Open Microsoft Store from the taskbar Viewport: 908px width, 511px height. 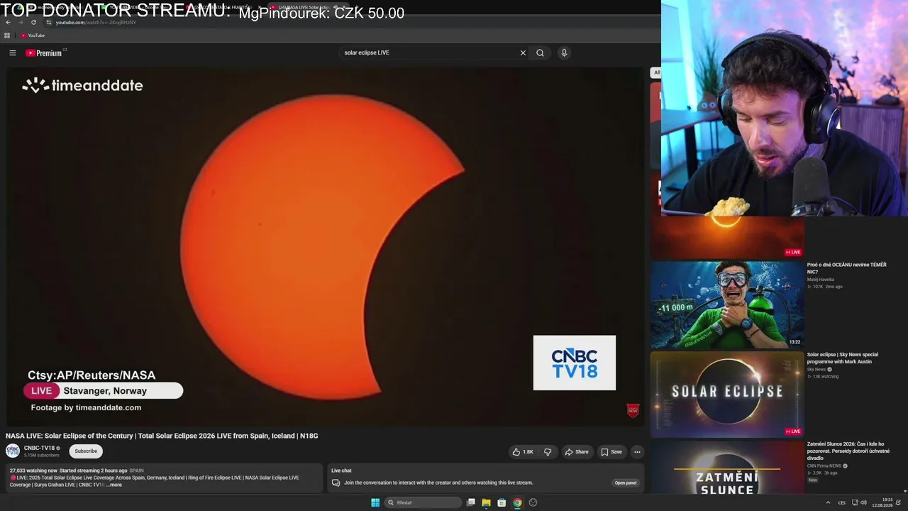(x=502, y=502)
